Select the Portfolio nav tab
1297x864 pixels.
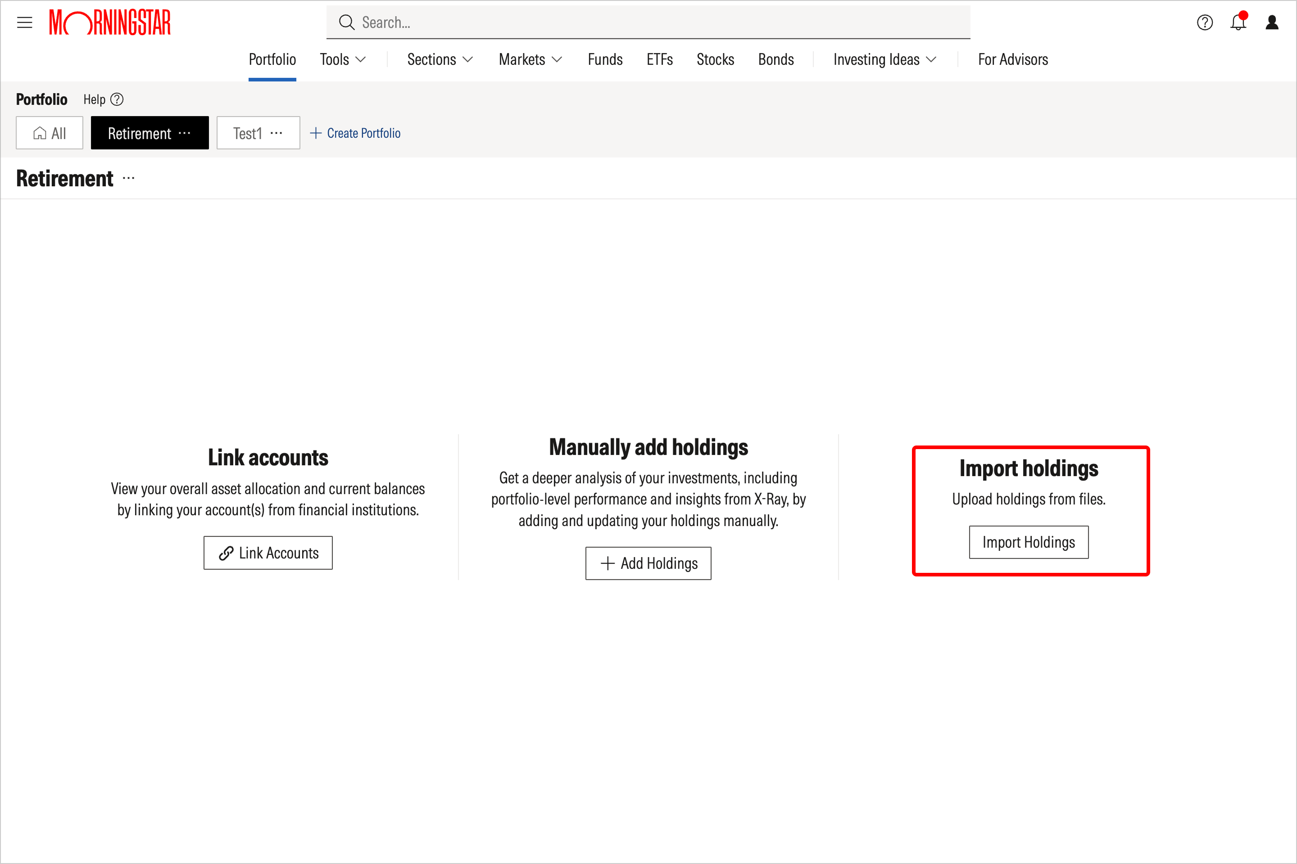click(272, 59)
